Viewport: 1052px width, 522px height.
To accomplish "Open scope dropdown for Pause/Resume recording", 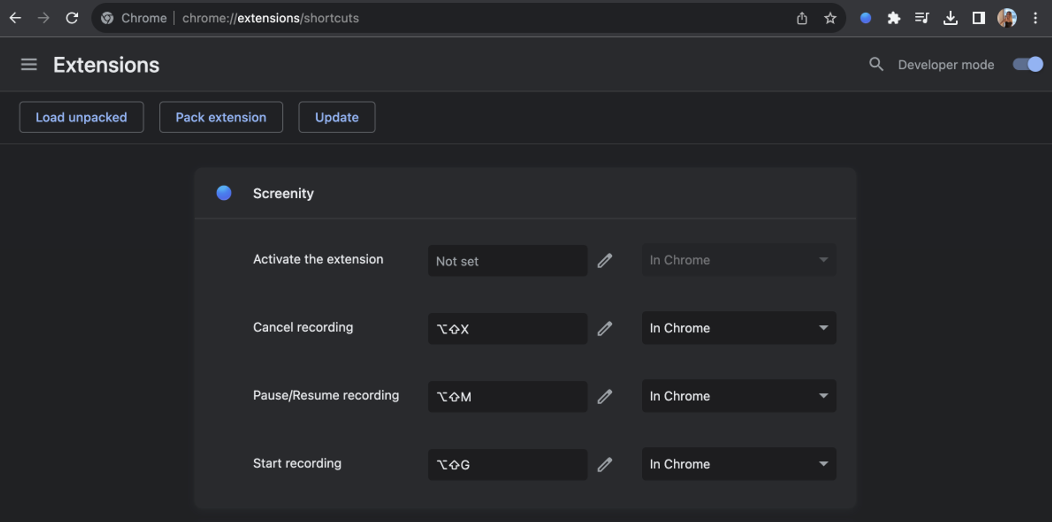I will (739, 396).
